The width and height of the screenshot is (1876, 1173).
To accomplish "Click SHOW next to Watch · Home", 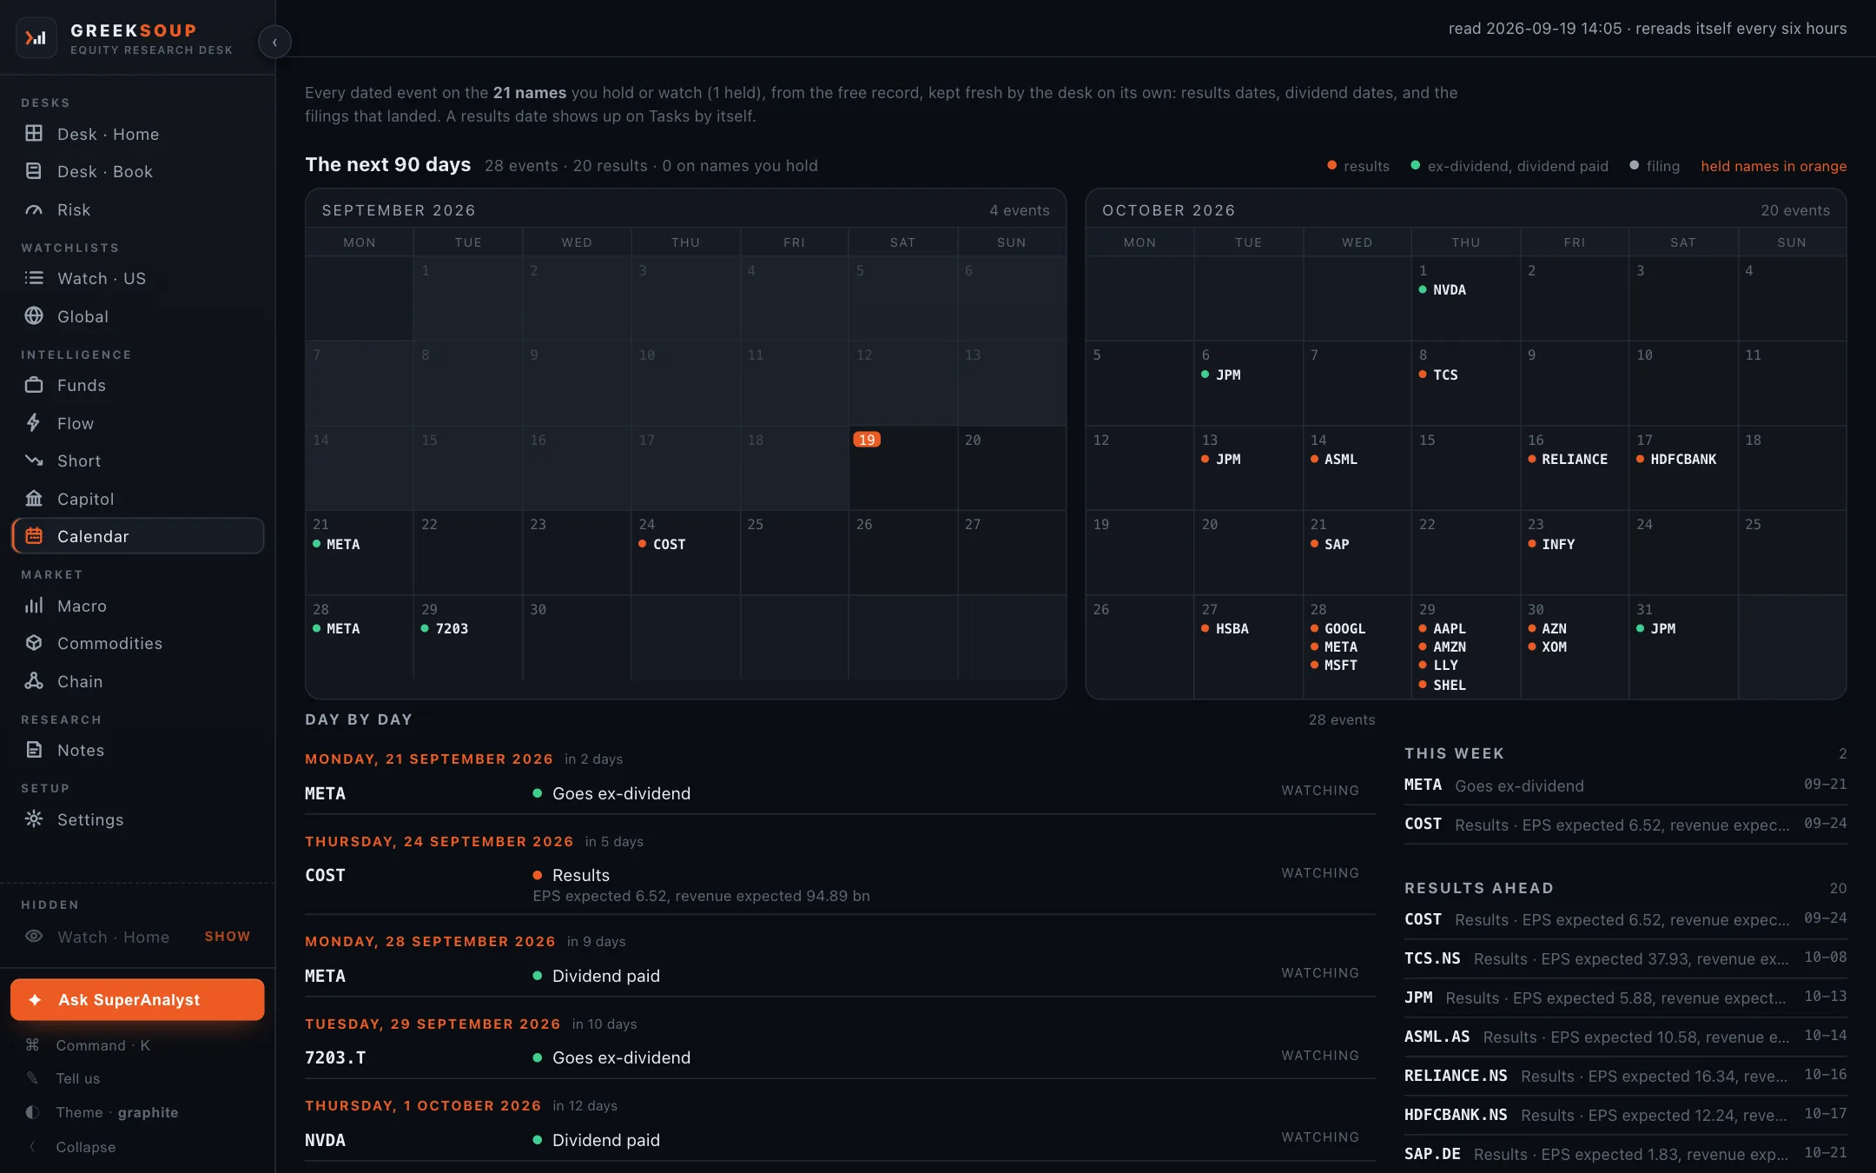I will [228, 937].
